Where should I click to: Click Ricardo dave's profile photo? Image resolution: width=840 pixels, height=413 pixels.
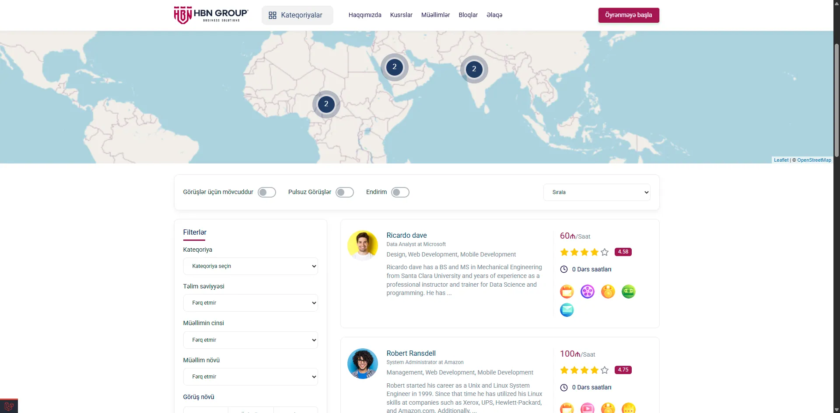click(x=363, y=246)
